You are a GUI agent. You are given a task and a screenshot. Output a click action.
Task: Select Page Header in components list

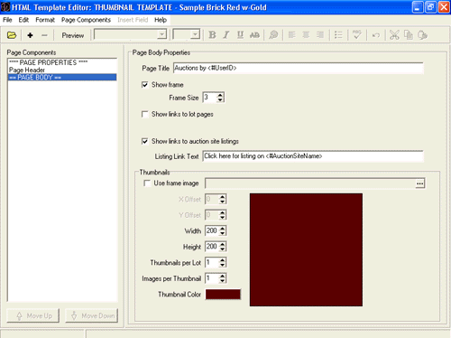coord(62,70)
